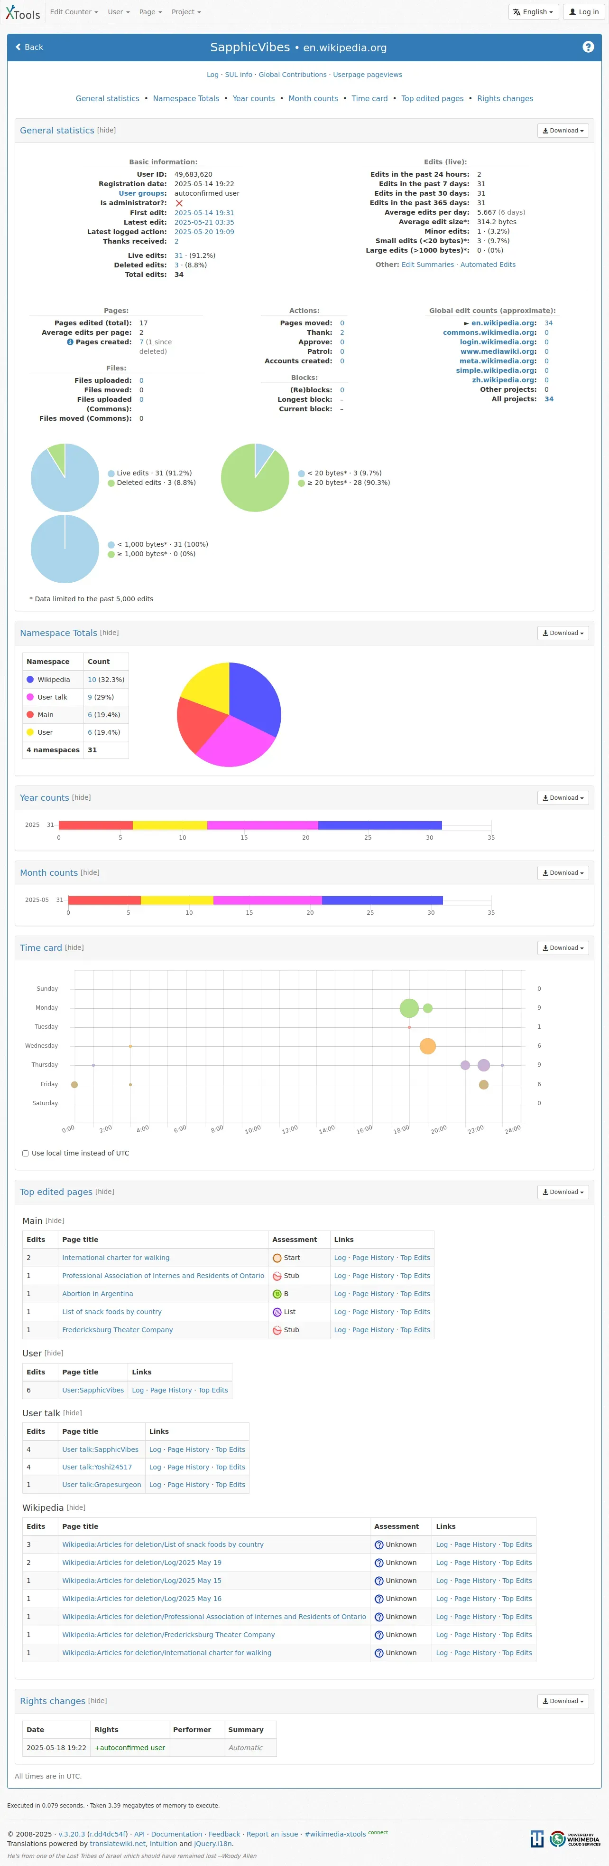Open the Global Contributions link

click(292, 75)
